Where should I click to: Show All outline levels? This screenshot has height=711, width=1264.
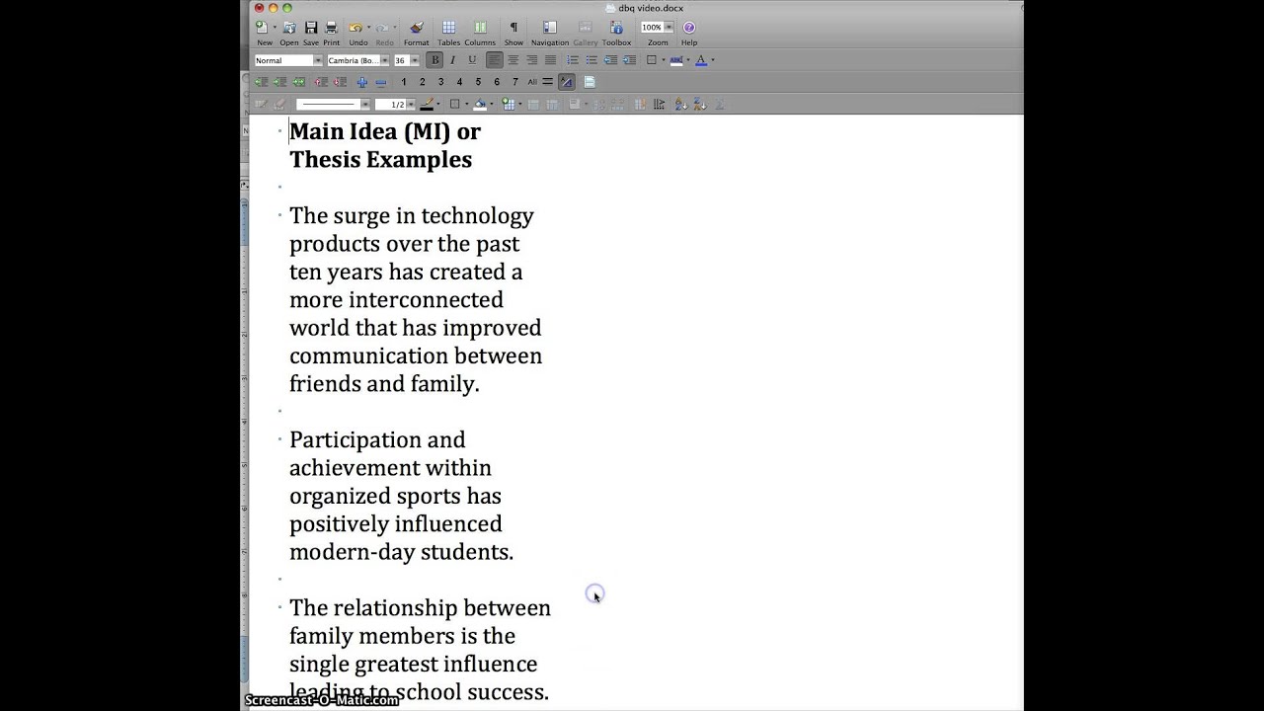click(532, 82)
